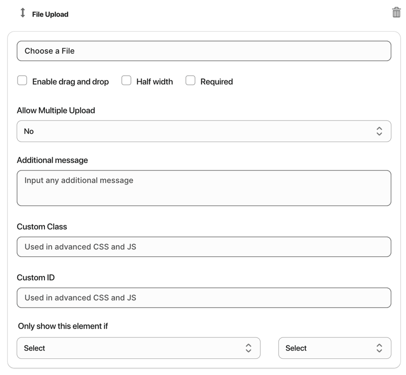Screen dimensions: 406x375
Task: Click the drag reorder arrow icon
Action: coord(22,13)
